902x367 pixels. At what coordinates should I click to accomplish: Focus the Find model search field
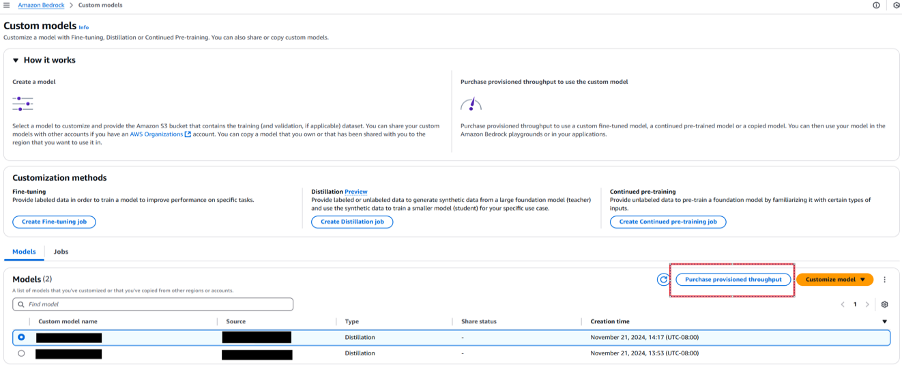click(x=153, y=304)
